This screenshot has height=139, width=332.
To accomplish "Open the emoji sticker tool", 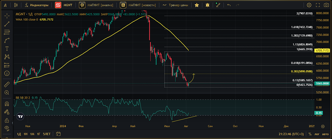I will [7, 73].
